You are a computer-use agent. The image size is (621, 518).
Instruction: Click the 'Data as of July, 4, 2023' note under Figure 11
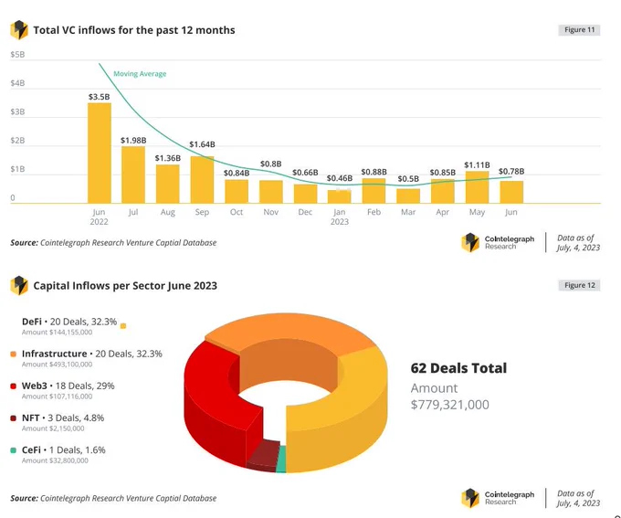(578, 242)
